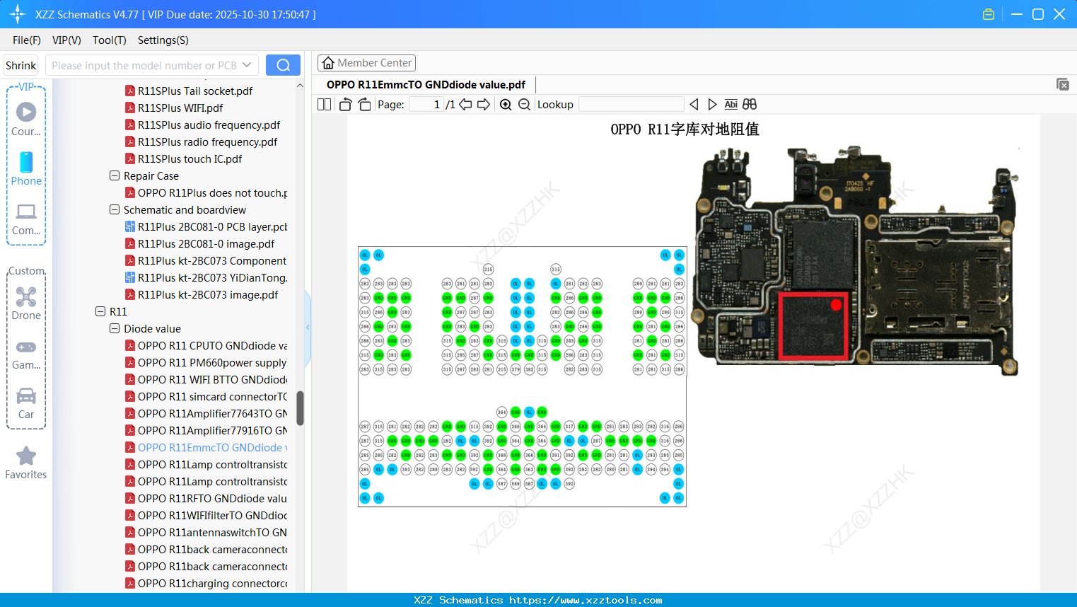This screenshot has width=1077, height=607.
Task: Open R11Plus kt-2BC073 YiDianTong file
Action: coord(206,277)
